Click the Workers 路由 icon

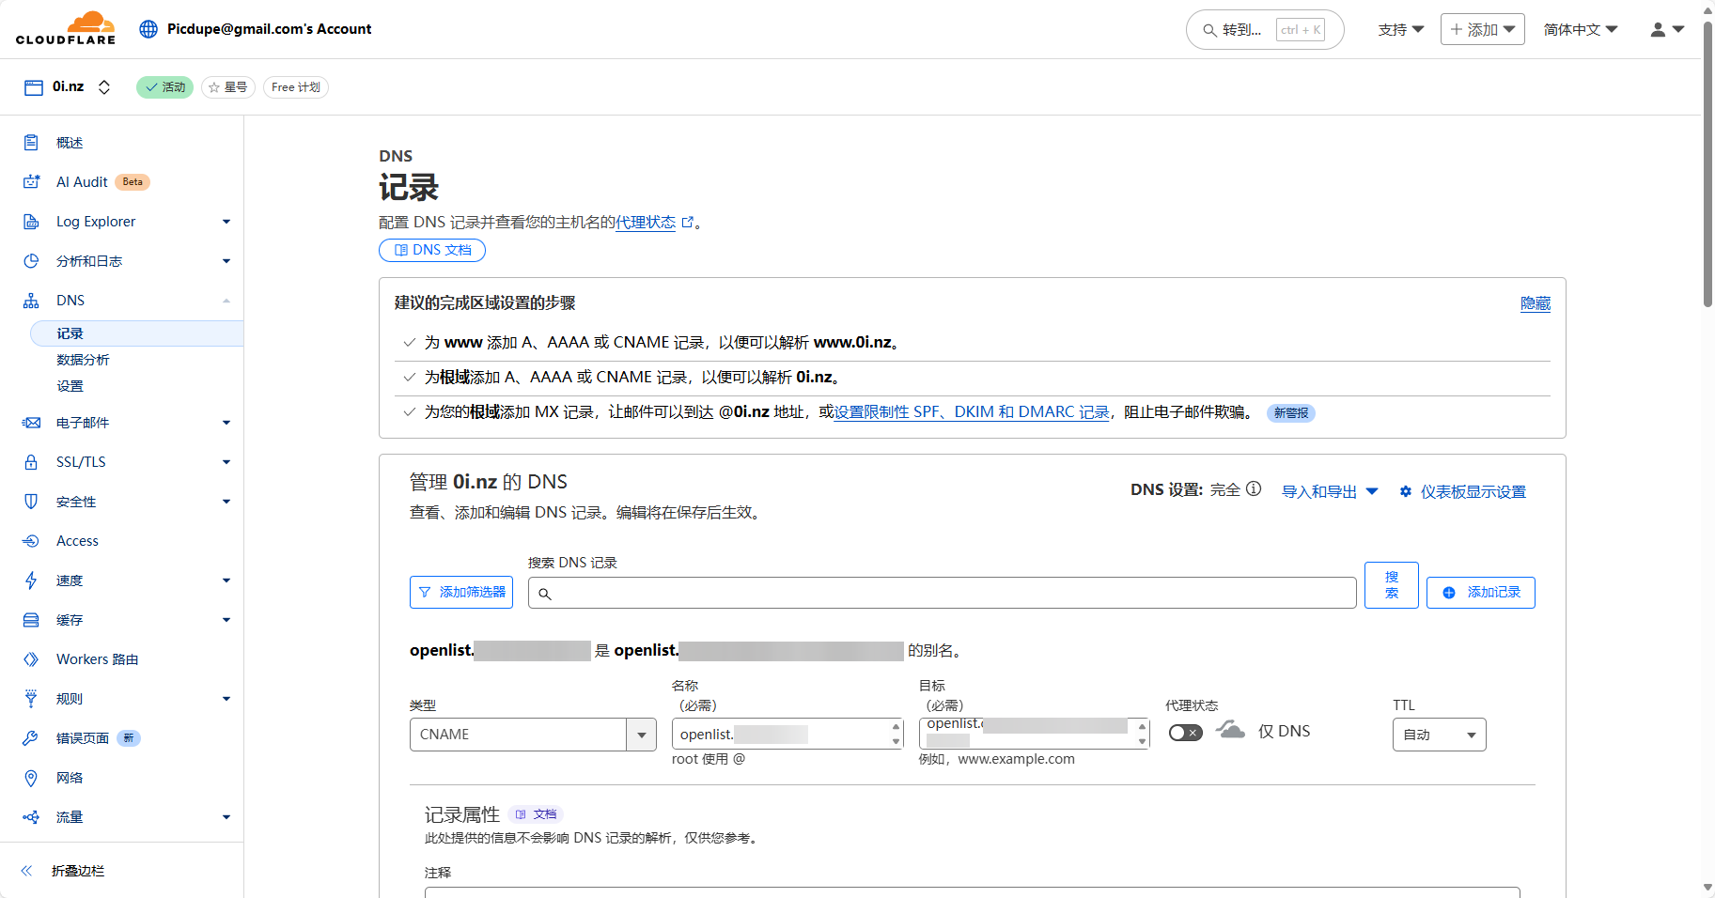[x=31, y=659]
